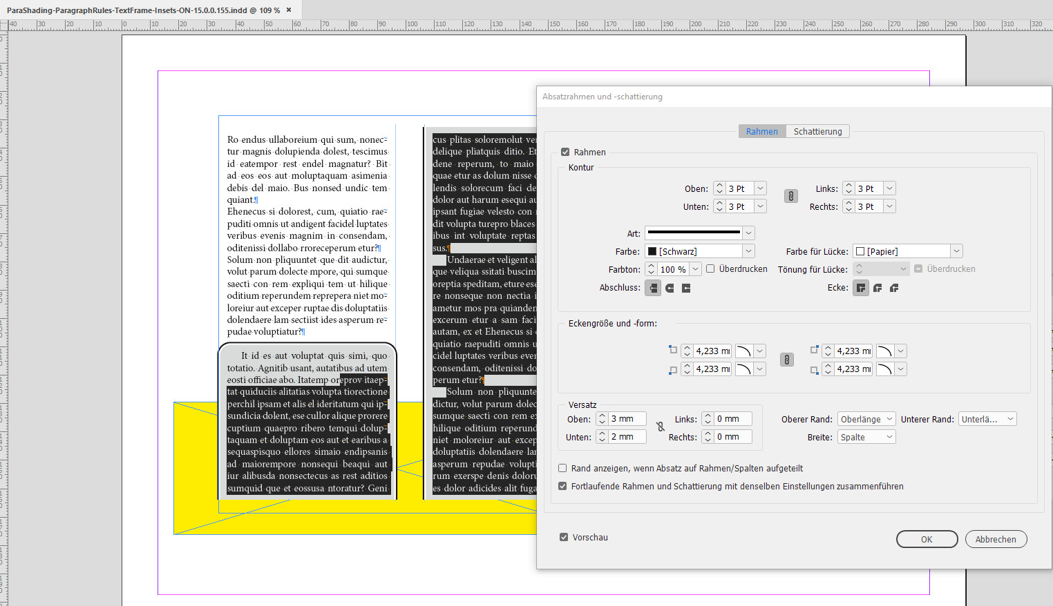1053x606 pixels.
Task: Disable the Vorschau preview checkbox
Action: (563, 537)
